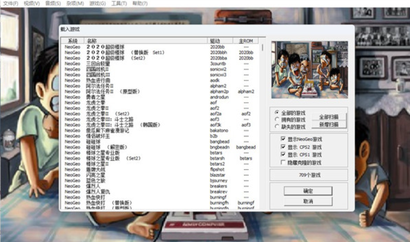The height and width of the screenshot is (242, 410).
Task: Sort by the 系统 column header
Action: 72,41
